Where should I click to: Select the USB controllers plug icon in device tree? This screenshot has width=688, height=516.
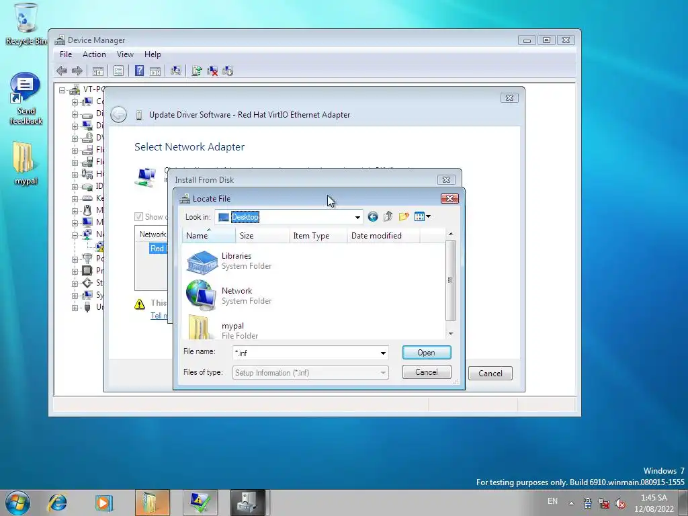coord(87,307)
